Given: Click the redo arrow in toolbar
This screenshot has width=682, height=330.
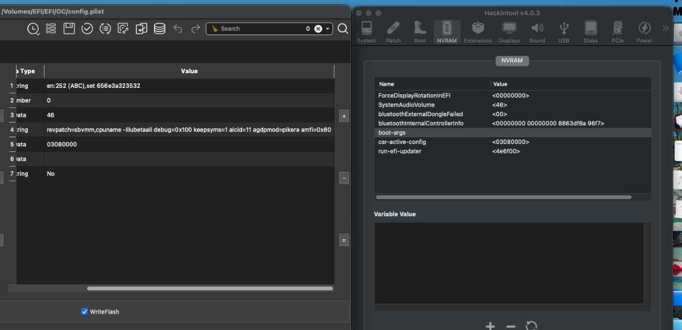Looking at the screenshot, I should (x=196, y=28).
